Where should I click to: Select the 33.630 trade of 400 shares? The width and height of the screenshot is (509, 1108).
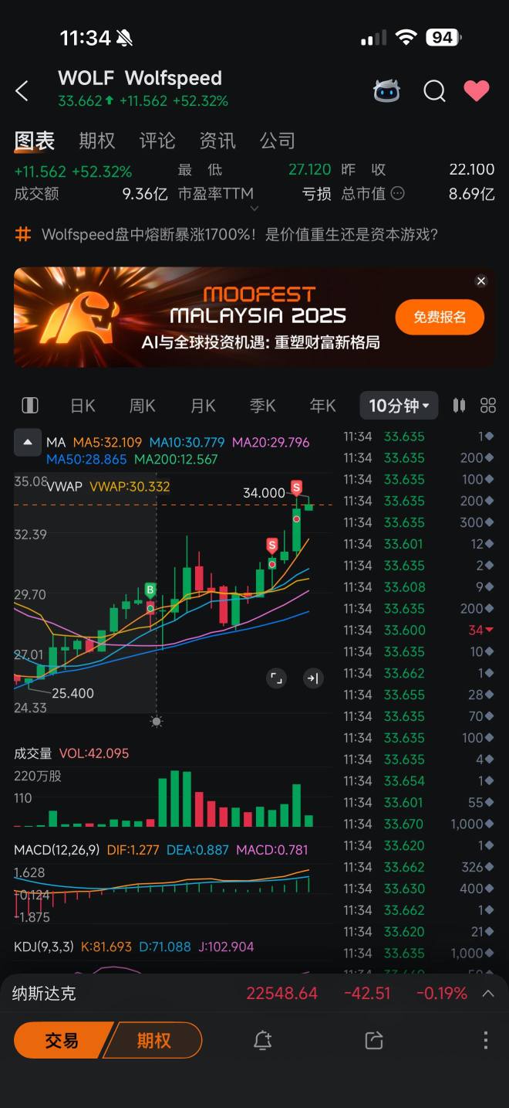[419, 889]
